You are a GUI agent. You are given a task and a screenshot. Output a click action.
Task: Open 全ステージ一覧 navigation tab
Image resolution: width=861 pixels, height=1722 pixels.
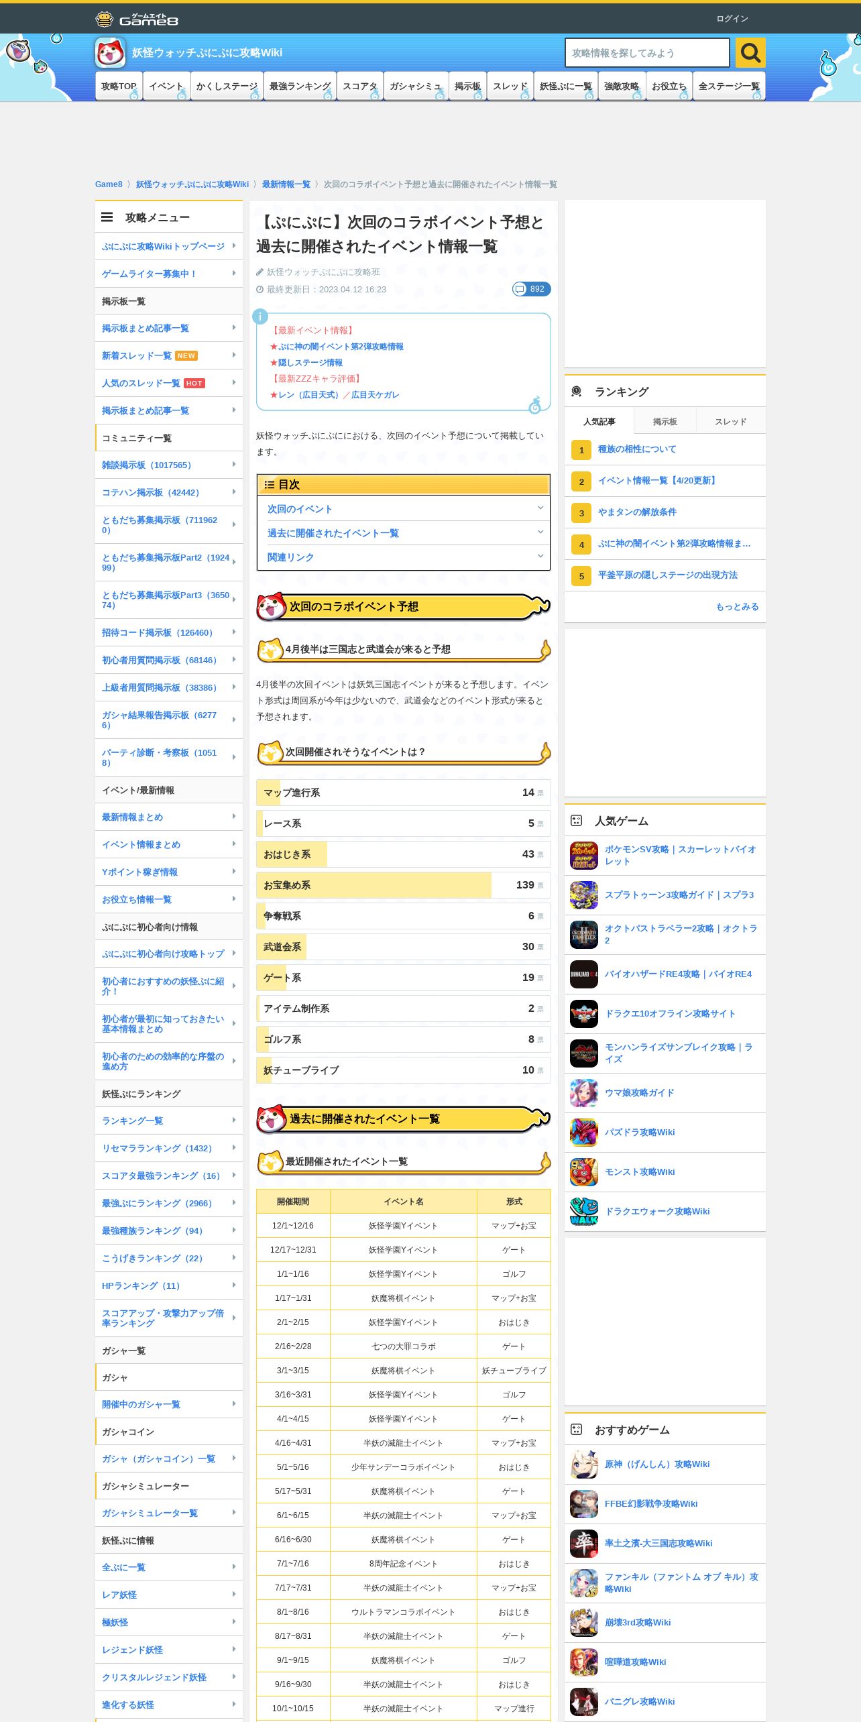click(x=729, y=86)
